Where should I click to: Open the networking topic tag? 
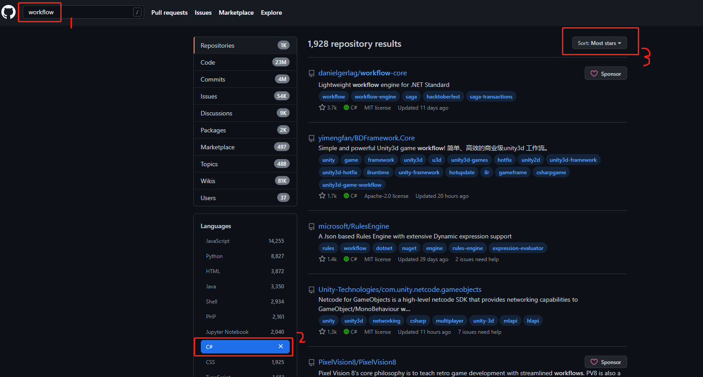[x=386, y=321]
